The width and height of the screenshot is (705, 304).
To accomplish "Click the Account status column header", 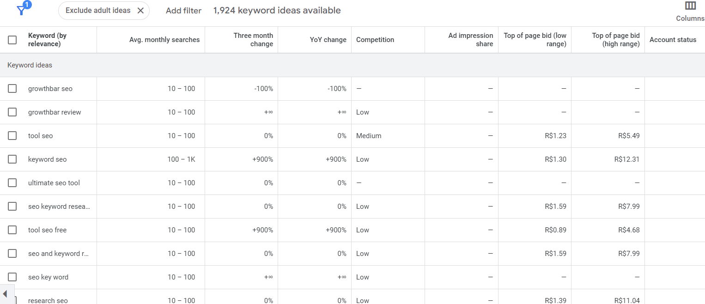I will [673, 40].
